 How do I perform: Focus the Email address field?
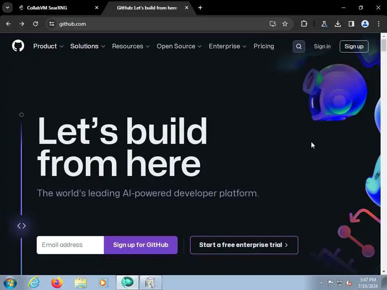point(70,245)
